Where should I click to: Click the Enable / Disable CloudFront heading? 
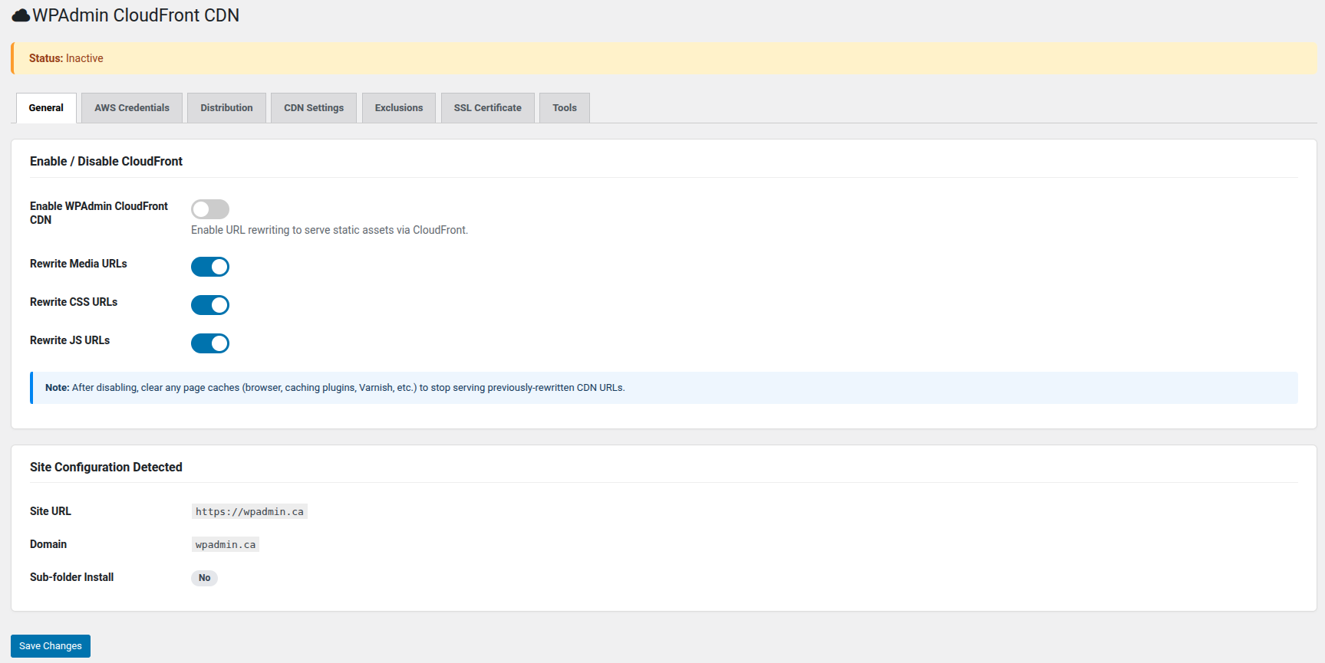[106, 161]
